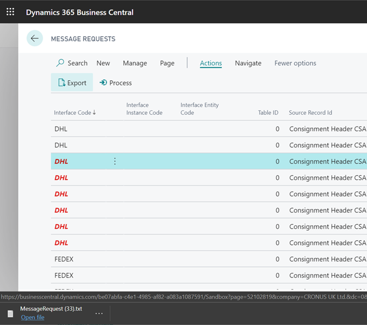Click the back arrow to leave Message Requests
This screenshot has height=325, width=367.
(35, 38)
